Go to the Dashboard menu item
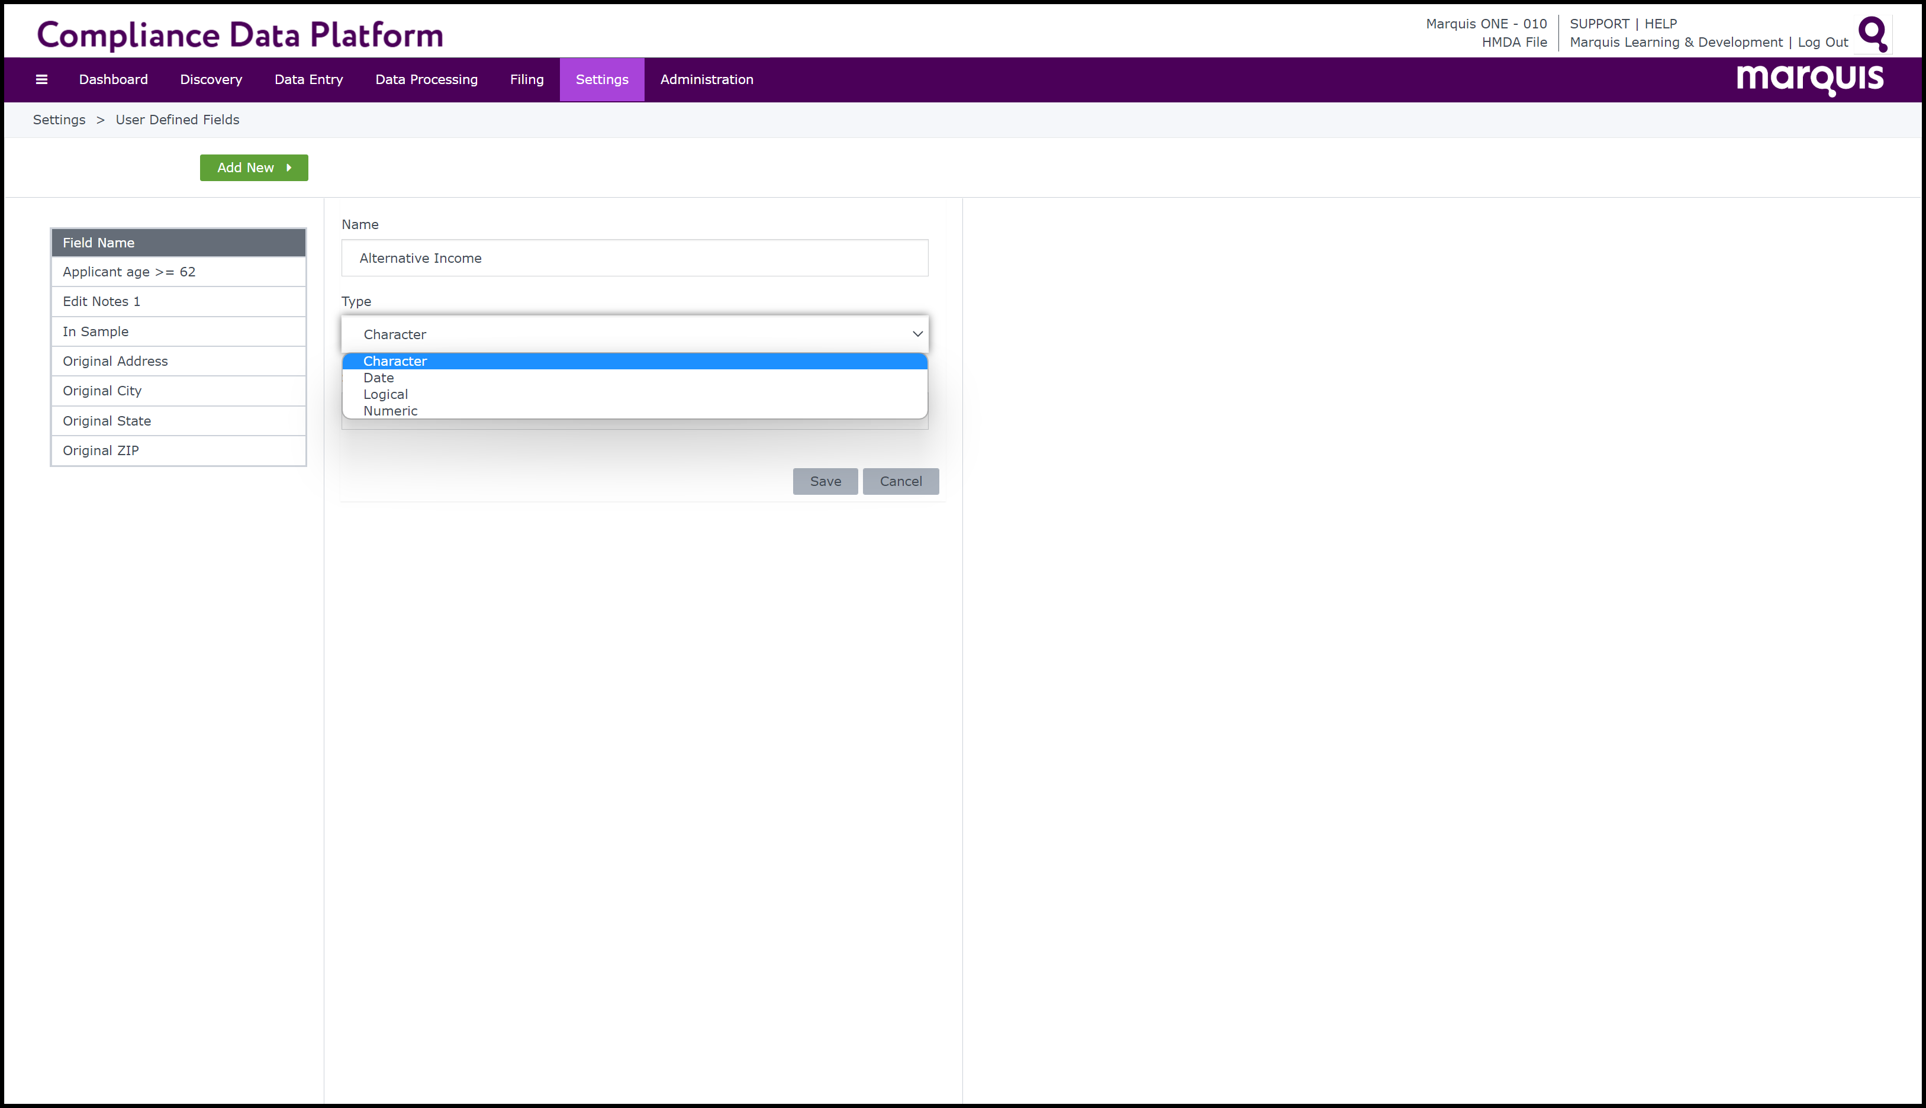This screenshot has width=1926, height=1108. 114,79
